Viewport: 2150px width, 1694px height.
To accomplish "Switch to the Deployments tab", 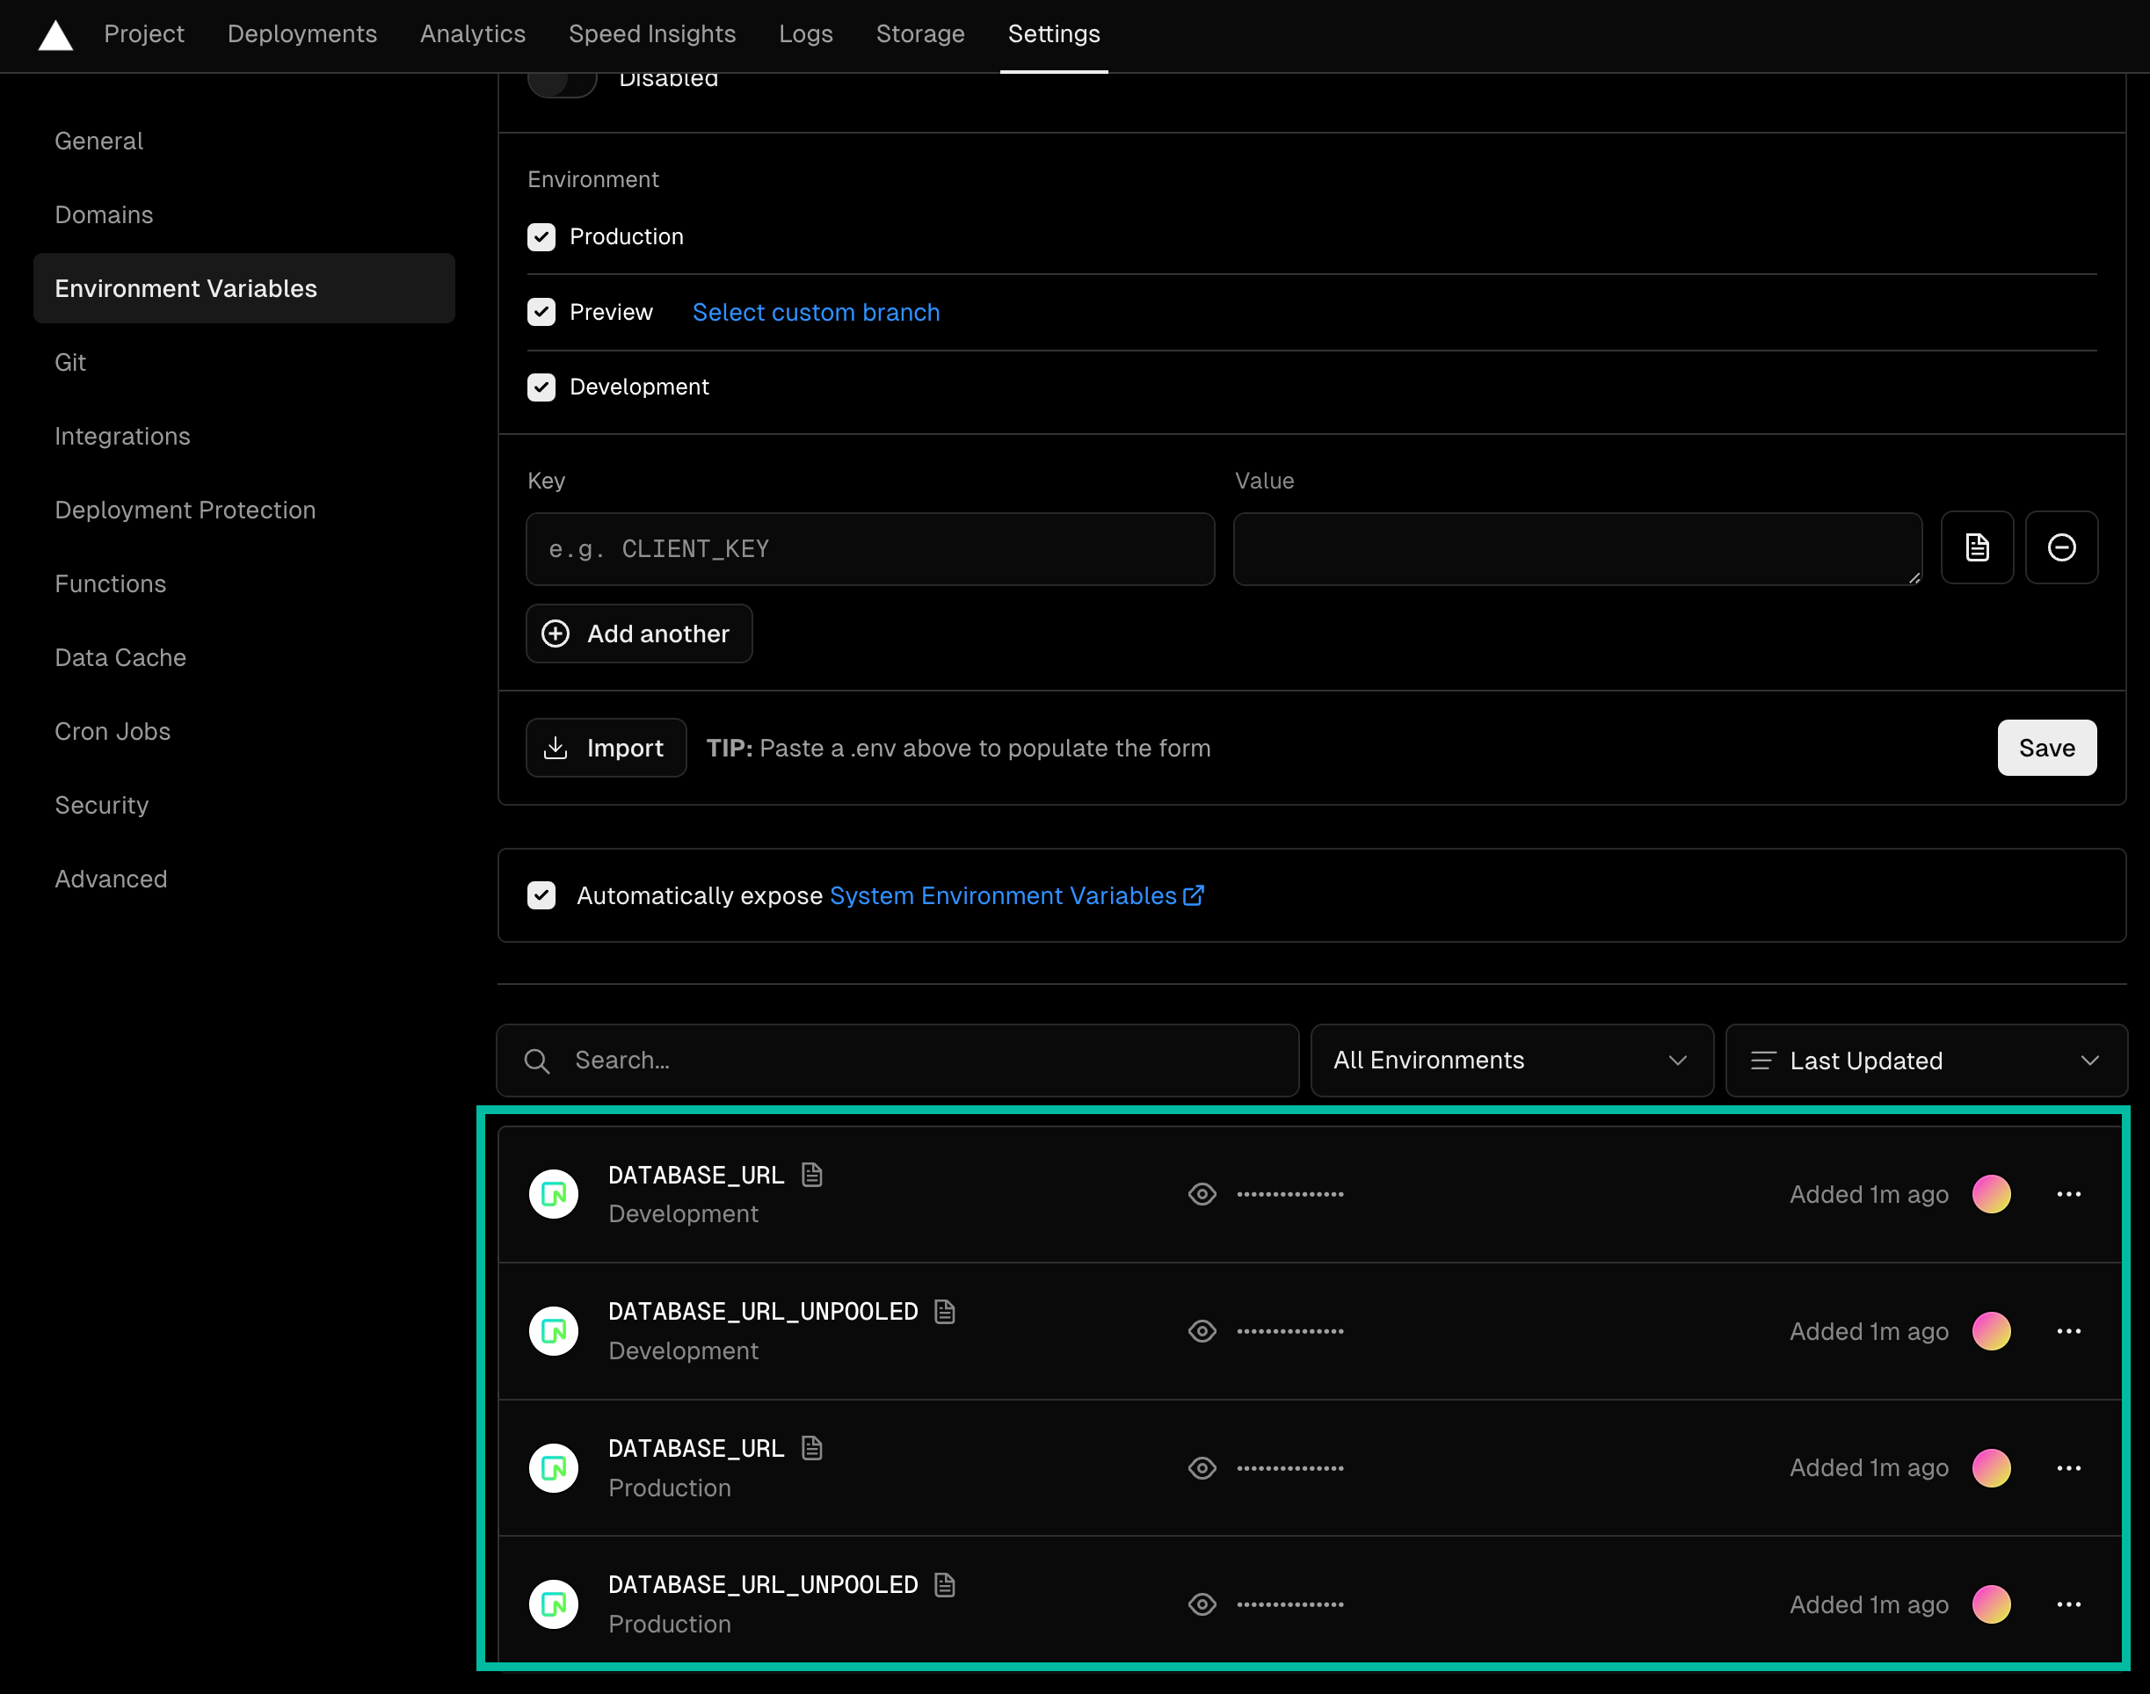I will coord(301,33).
